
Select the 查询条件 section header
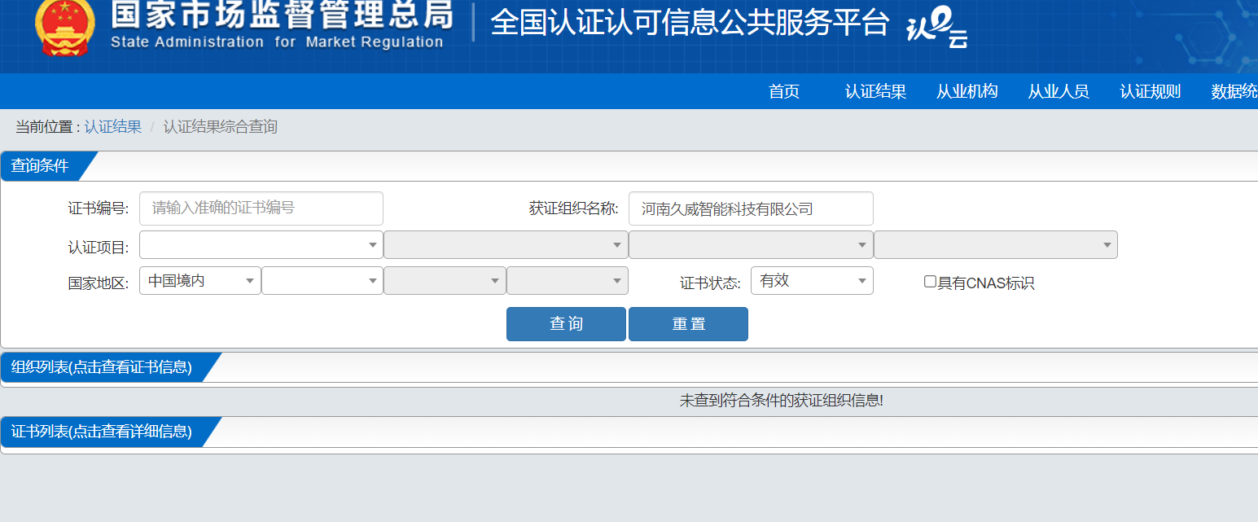click(x=41, y=166)
